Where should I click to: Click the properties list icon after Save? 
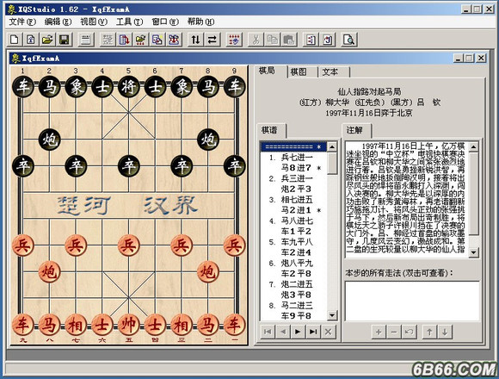[86, 40]
